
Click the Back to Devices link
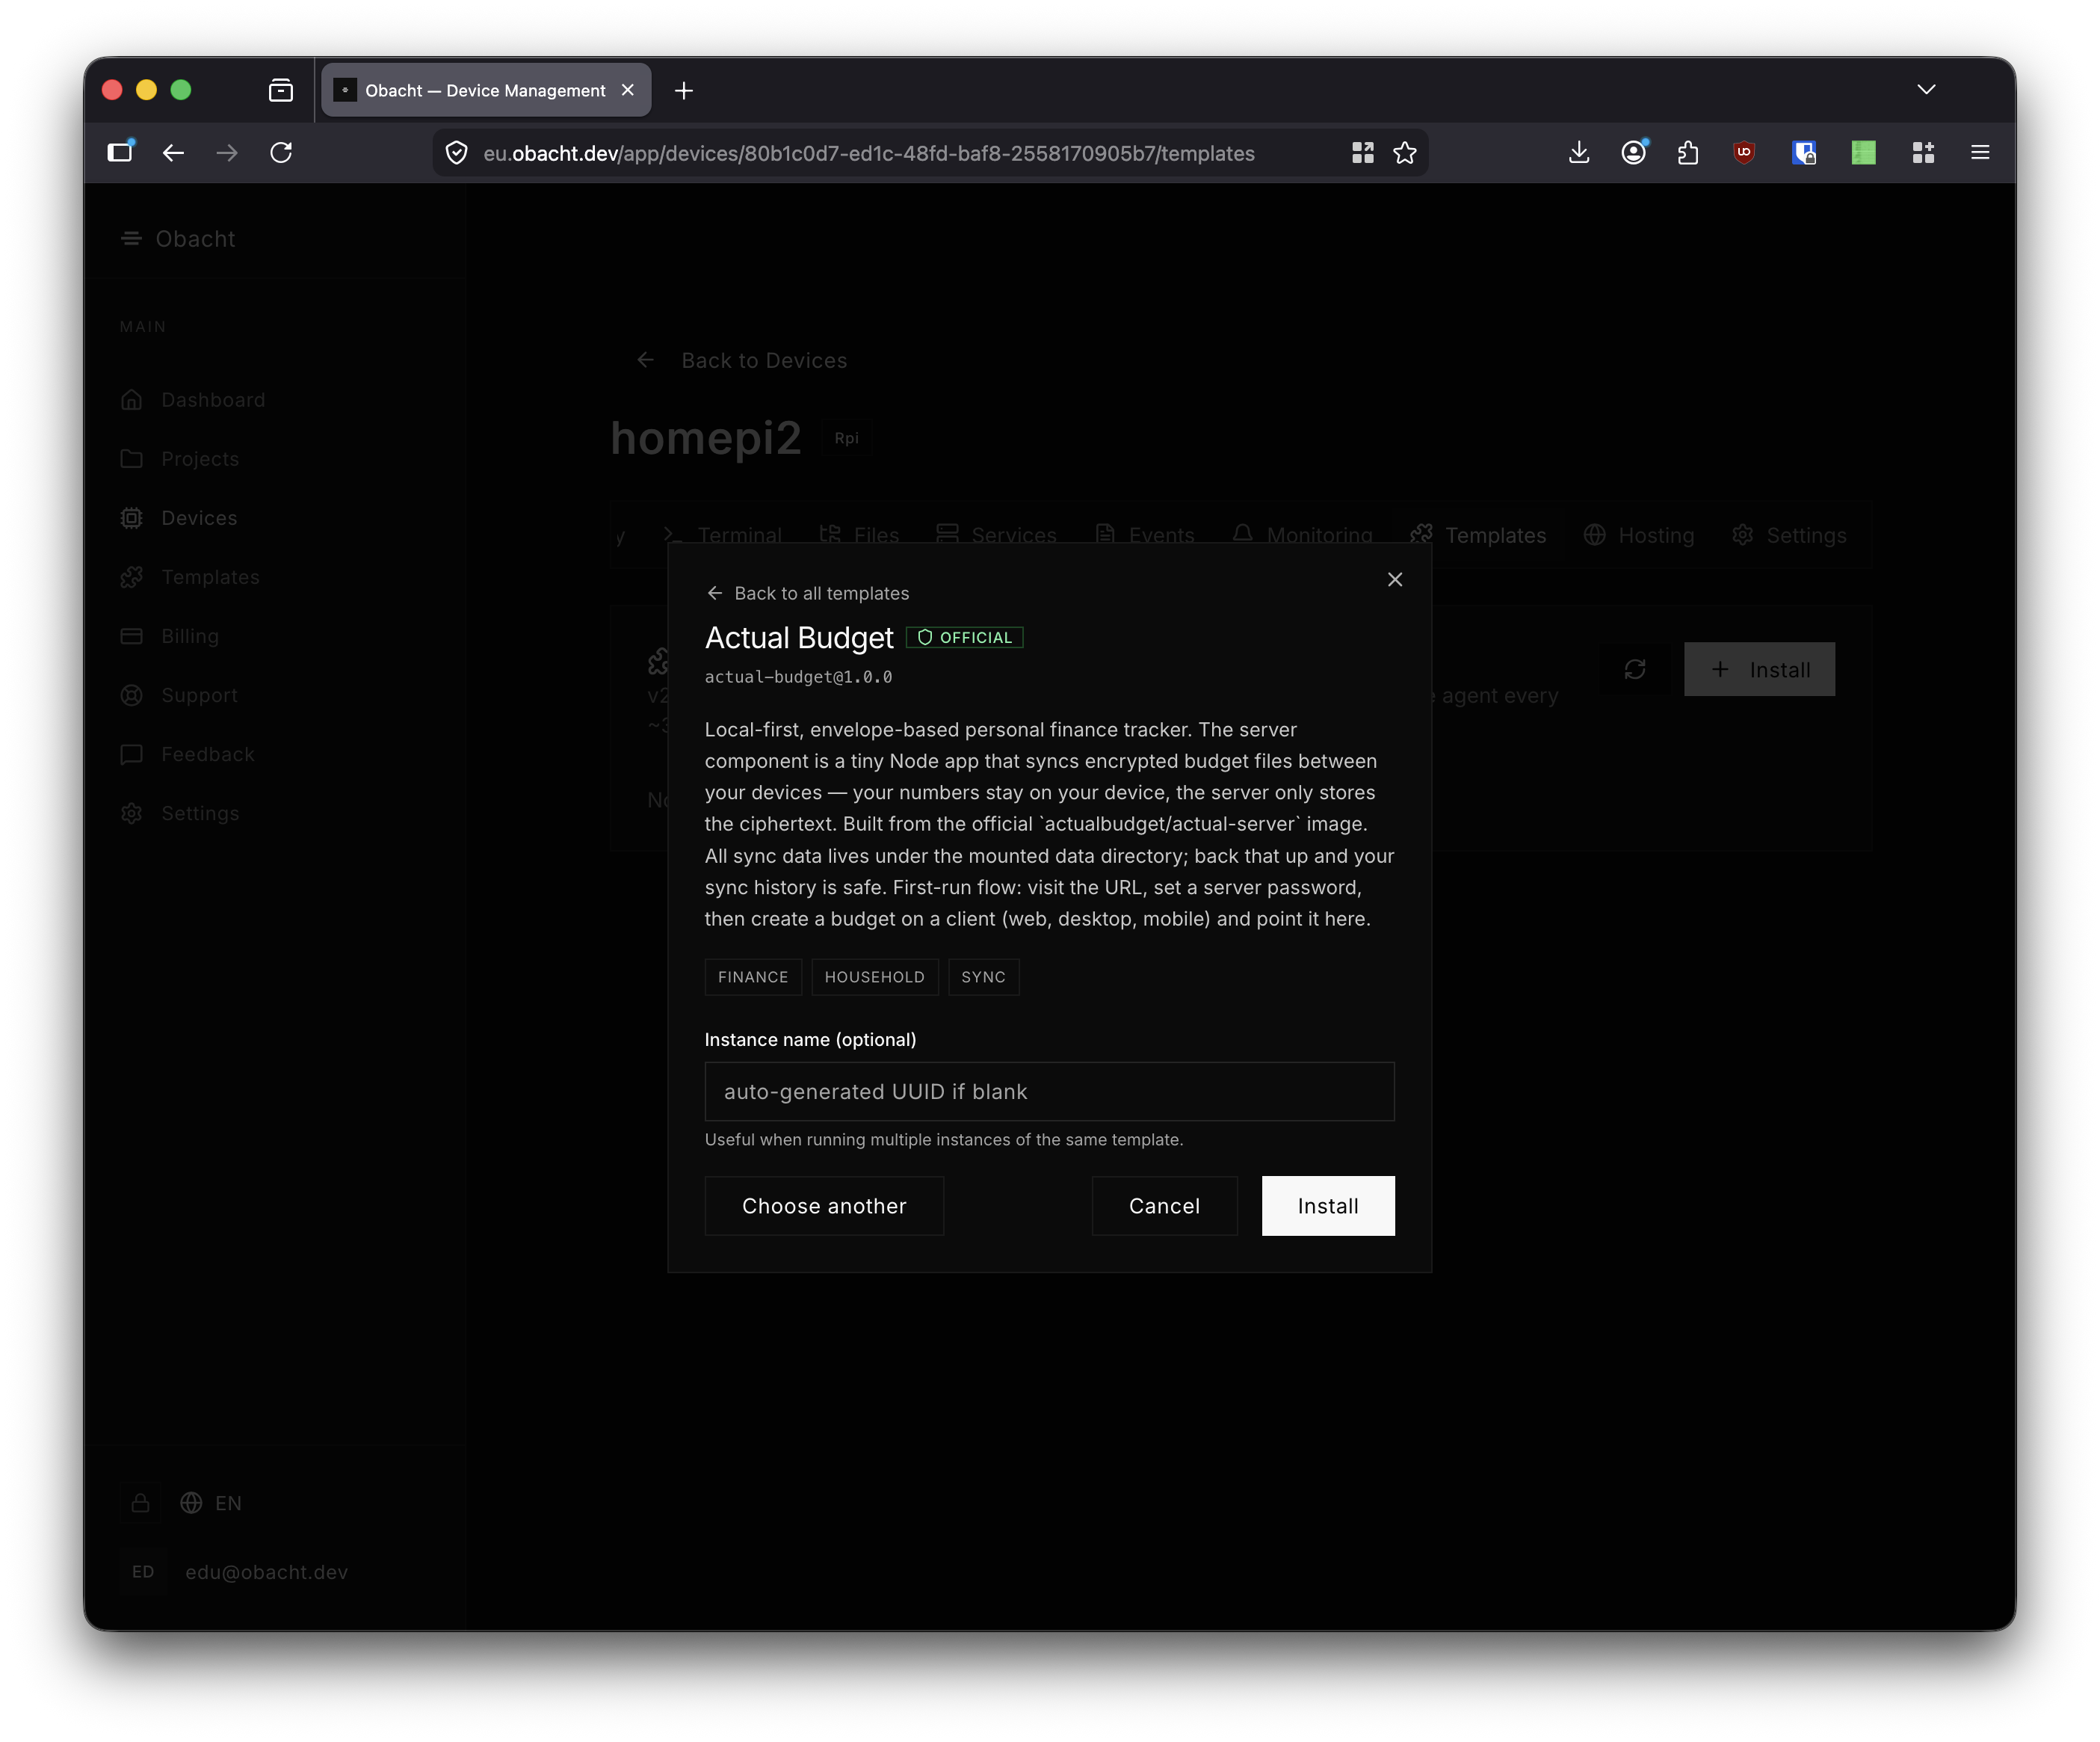[x=742, y=360]
